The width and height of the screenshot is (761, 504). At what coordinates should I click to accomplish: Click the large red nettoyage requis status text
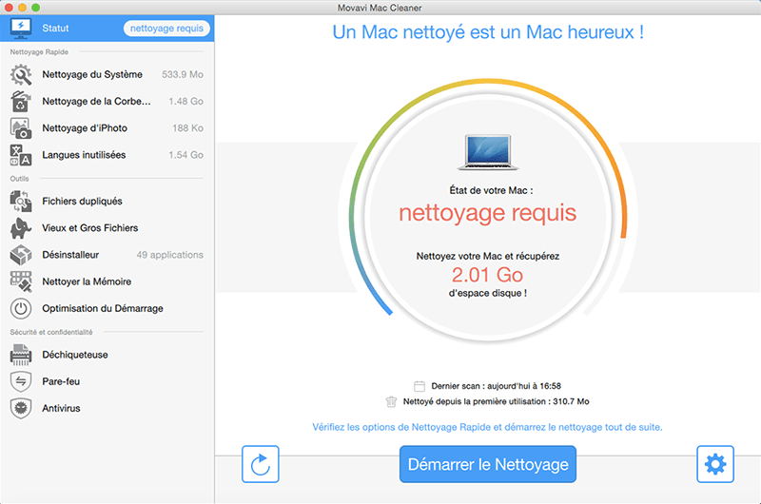pos(488,213)
